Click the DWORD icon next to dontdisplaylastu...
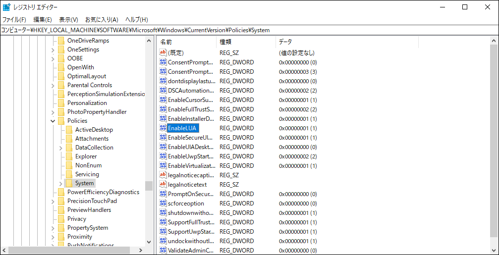Screen dimensions: 499x255 [x=163, y=81]
